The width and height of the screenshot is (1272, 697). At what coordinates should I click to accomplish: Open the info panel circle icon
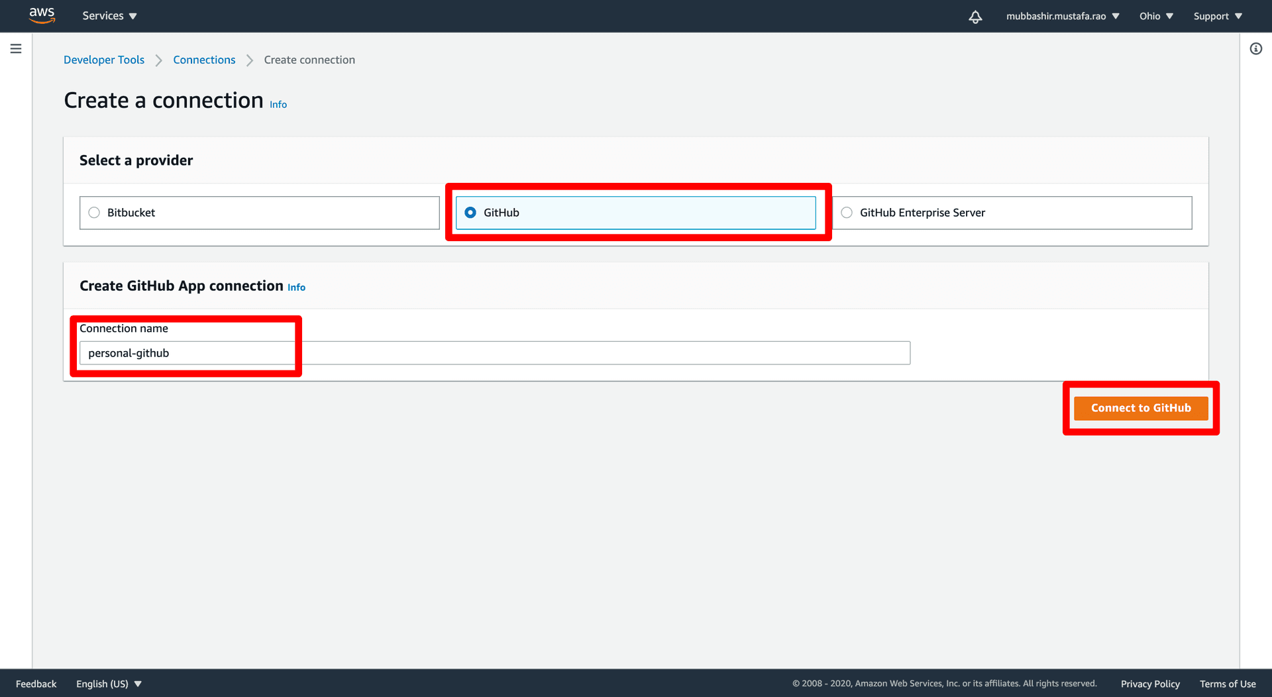[1256, 48]
